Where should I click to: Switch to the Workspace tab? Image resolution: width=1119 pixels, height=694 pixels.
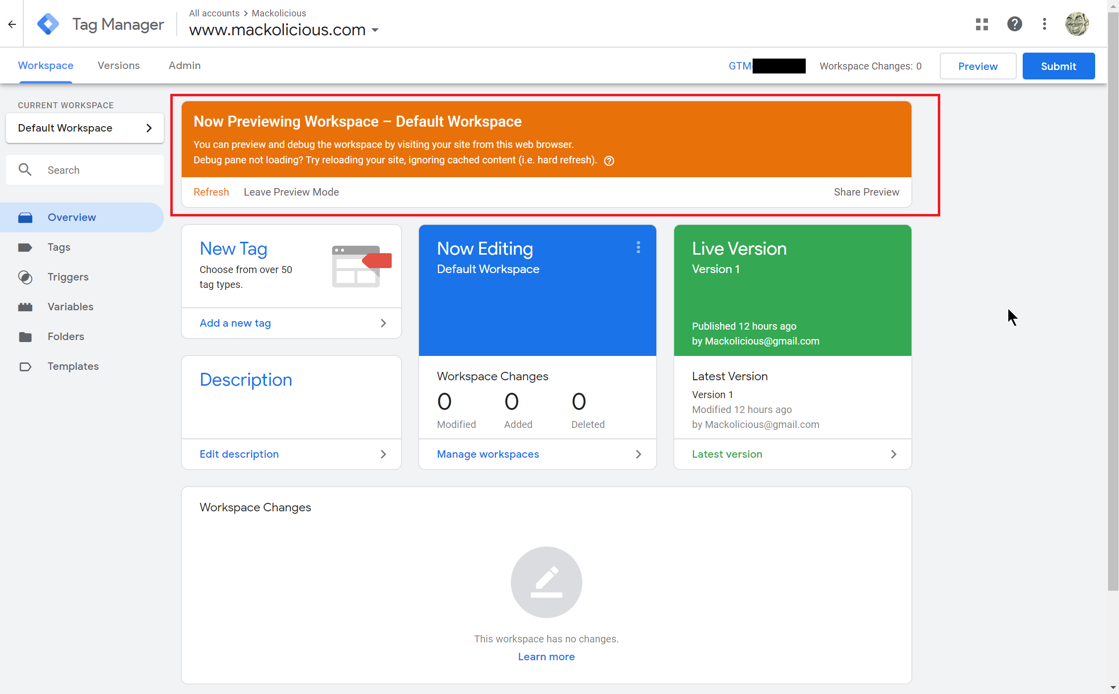click(46, 66)
